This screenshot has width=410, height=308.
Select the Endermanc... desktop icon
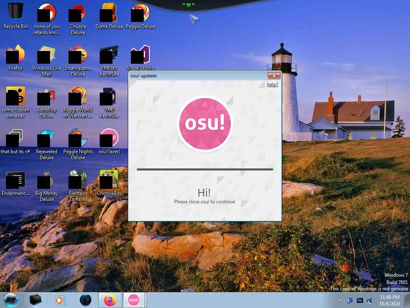16,183
